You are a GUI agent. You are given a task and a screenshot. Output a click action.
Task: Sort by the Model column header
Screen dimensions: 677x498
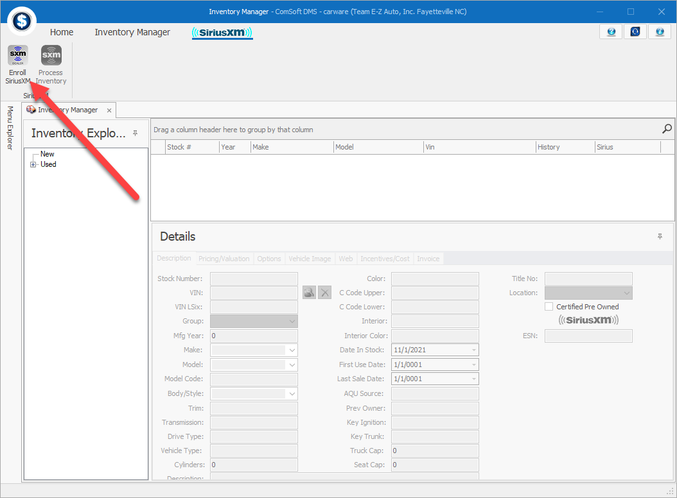point(379,147)
